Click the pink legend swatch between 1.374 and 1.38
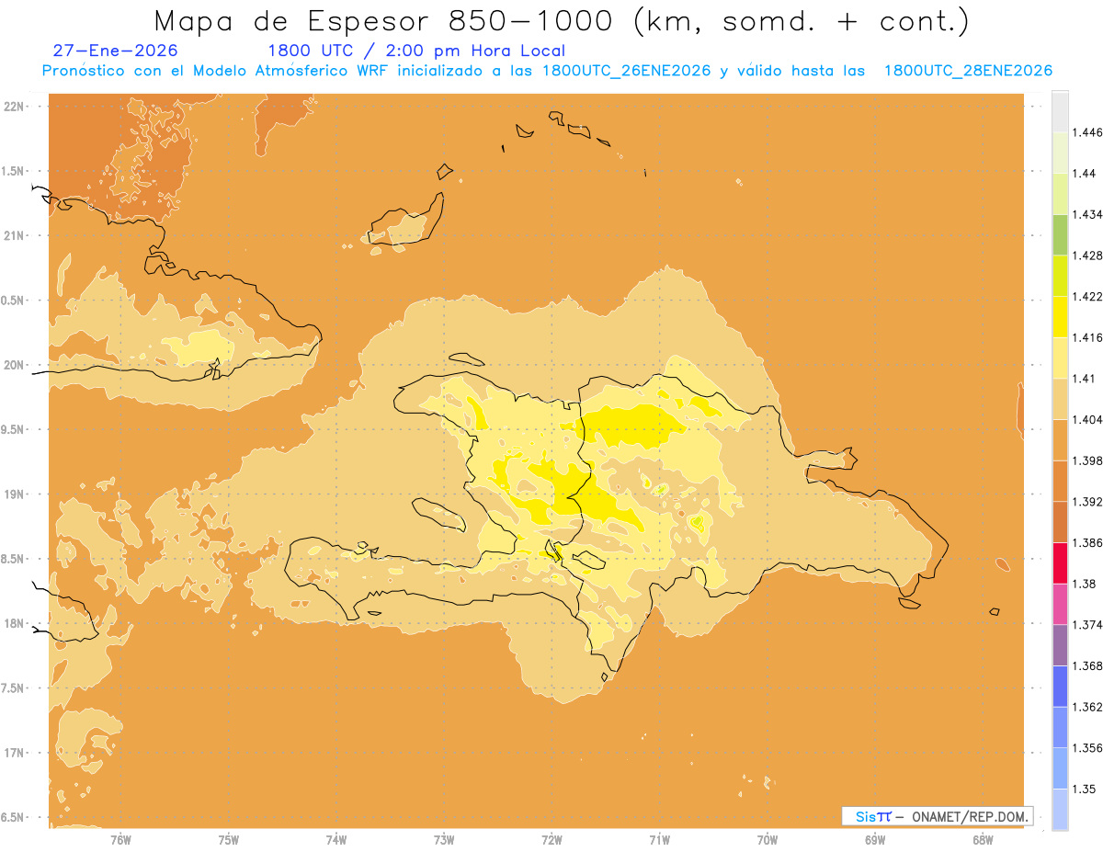The image size is (1103, 852). pos(1060,604)
